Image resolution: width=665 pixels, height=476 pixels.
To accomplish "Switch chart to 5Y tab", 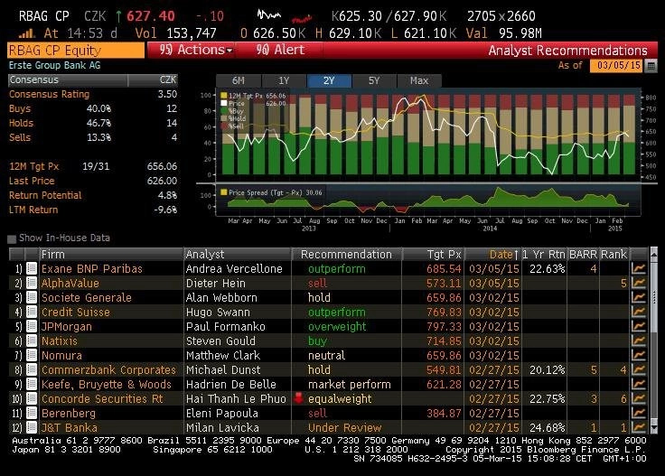I will pyautogui.click(x=374, y=80).
